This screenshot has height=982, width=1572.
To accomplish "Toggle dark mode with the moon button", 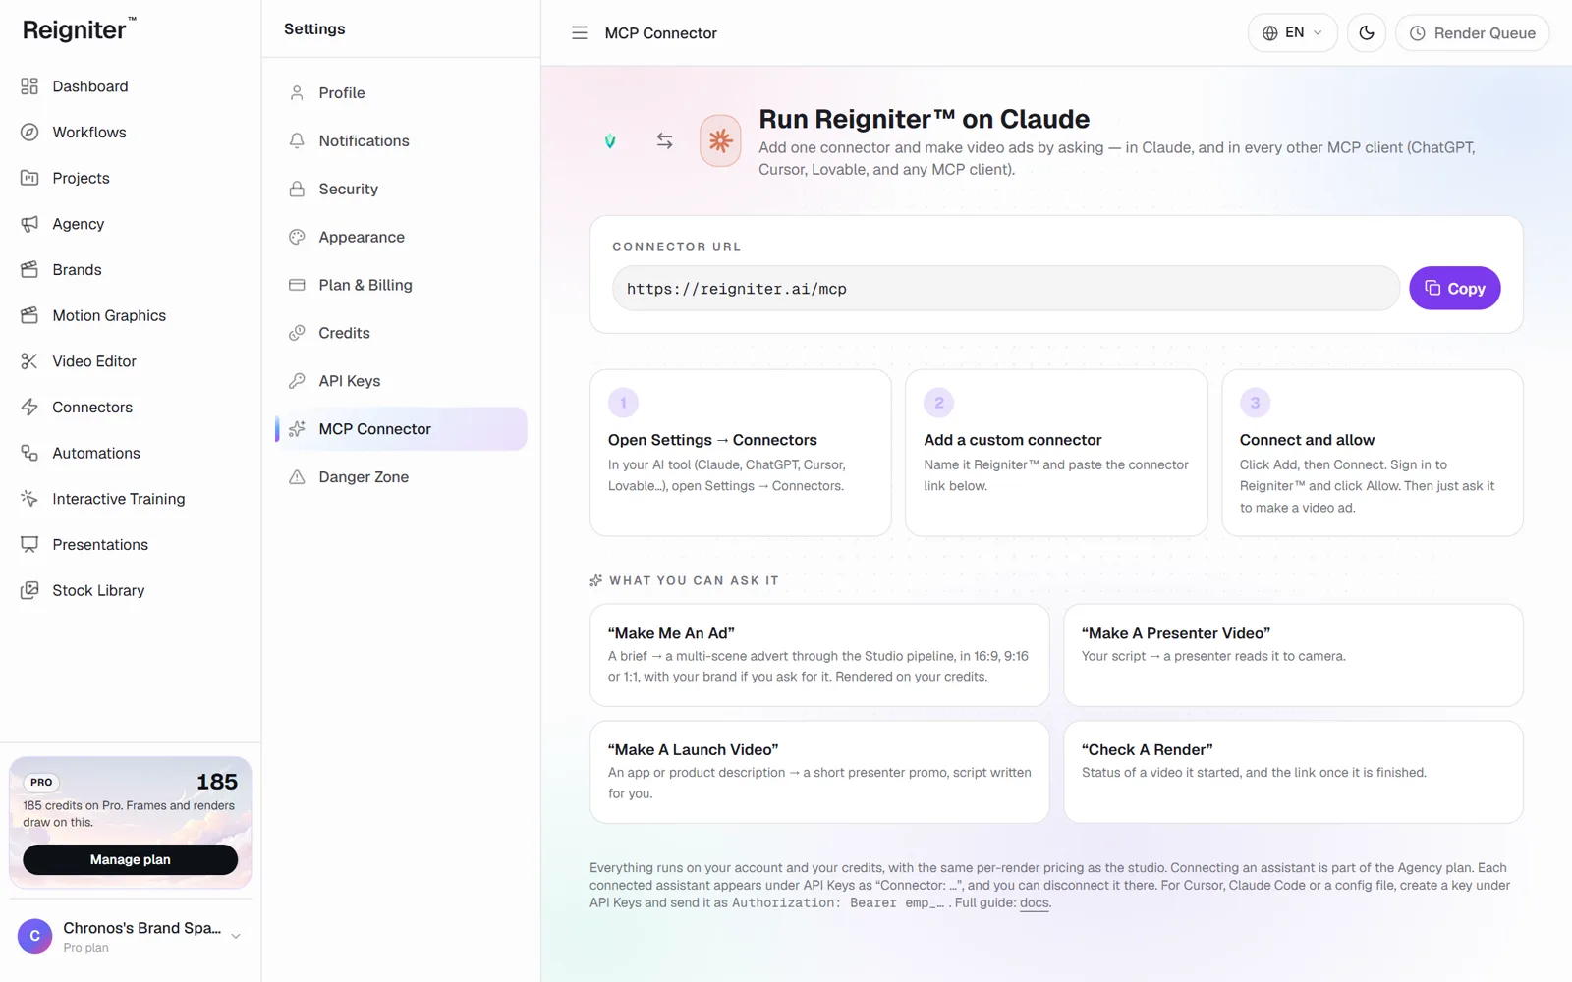I will tap(1367, 33).
